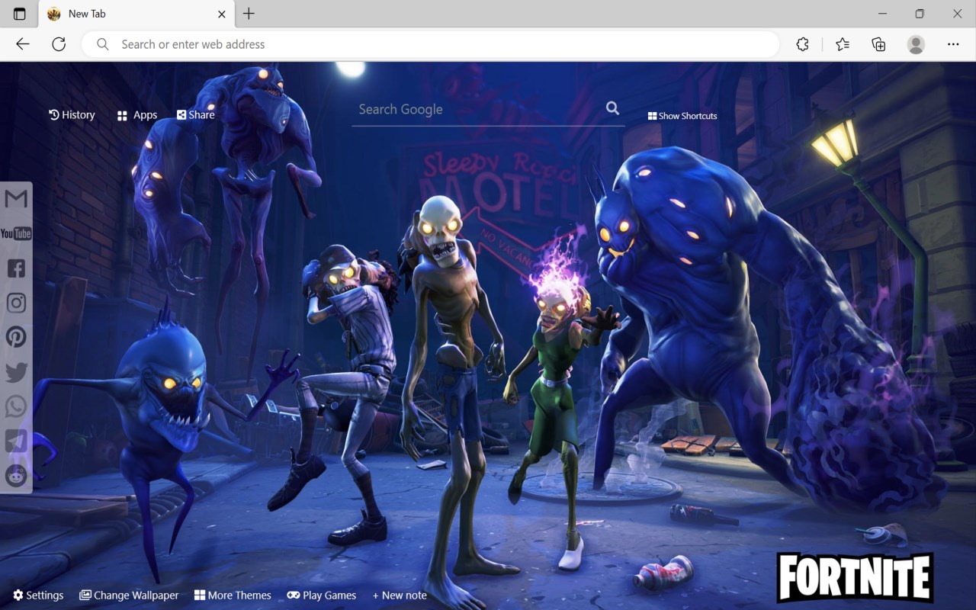Focus the browser address bar
The image size is (976, 610).
click(431, 44)
